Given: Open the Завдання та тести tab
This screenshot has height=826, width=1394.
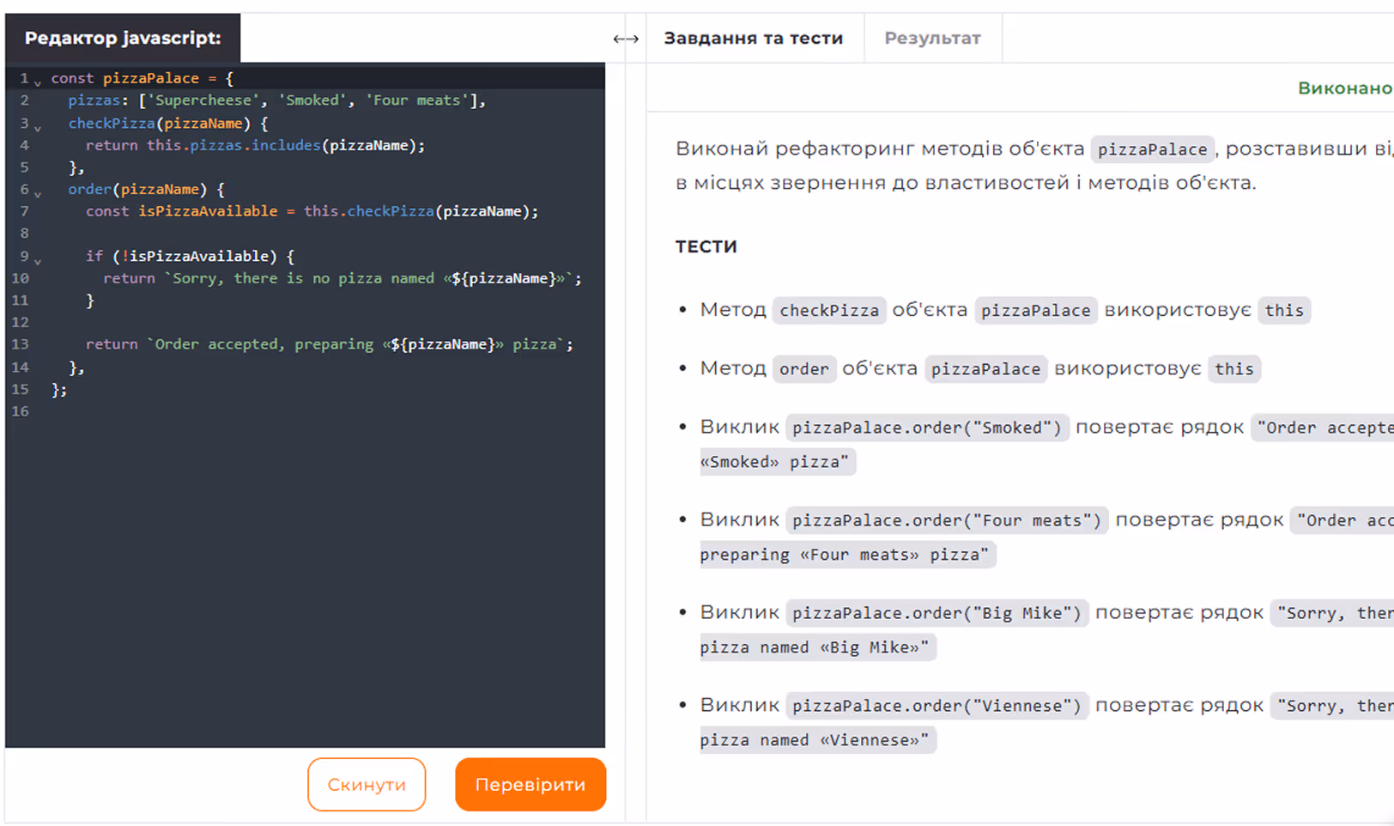Looking at the screenshot, I should [754, 39].
